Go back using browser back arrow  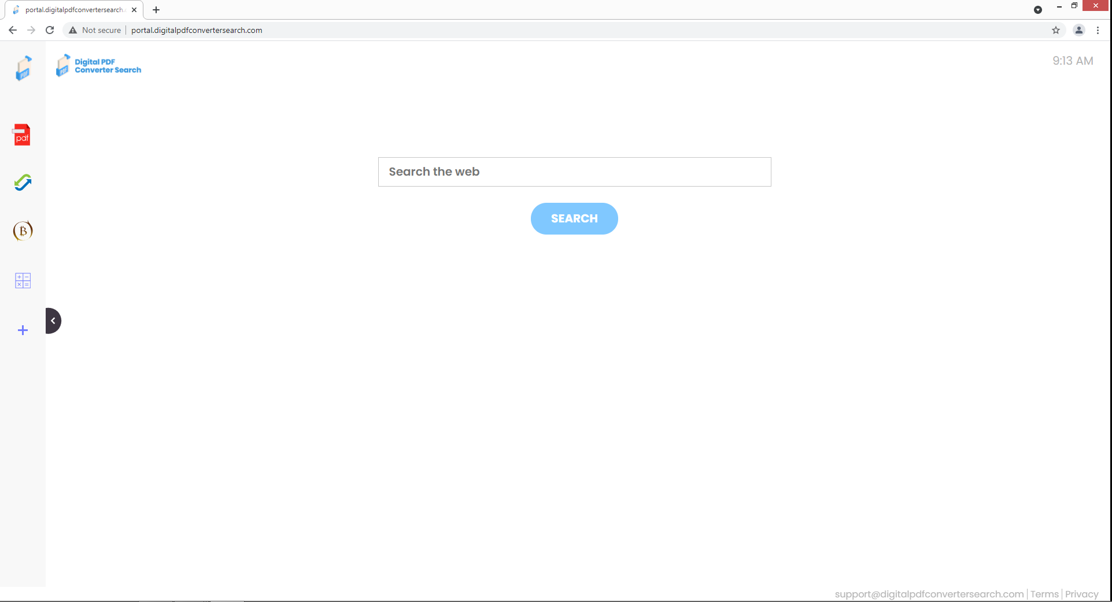[13, 30]
